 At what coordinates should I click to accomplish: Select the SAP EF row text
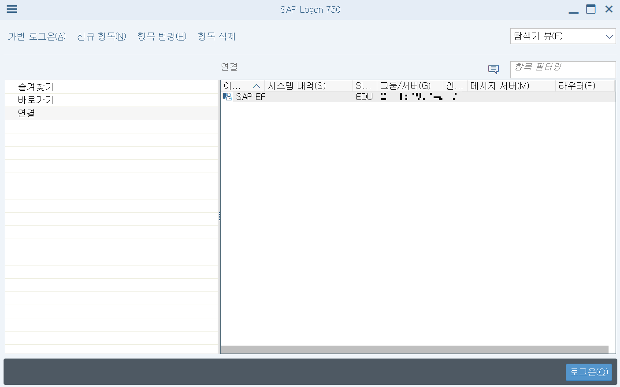tap(251, 97)
